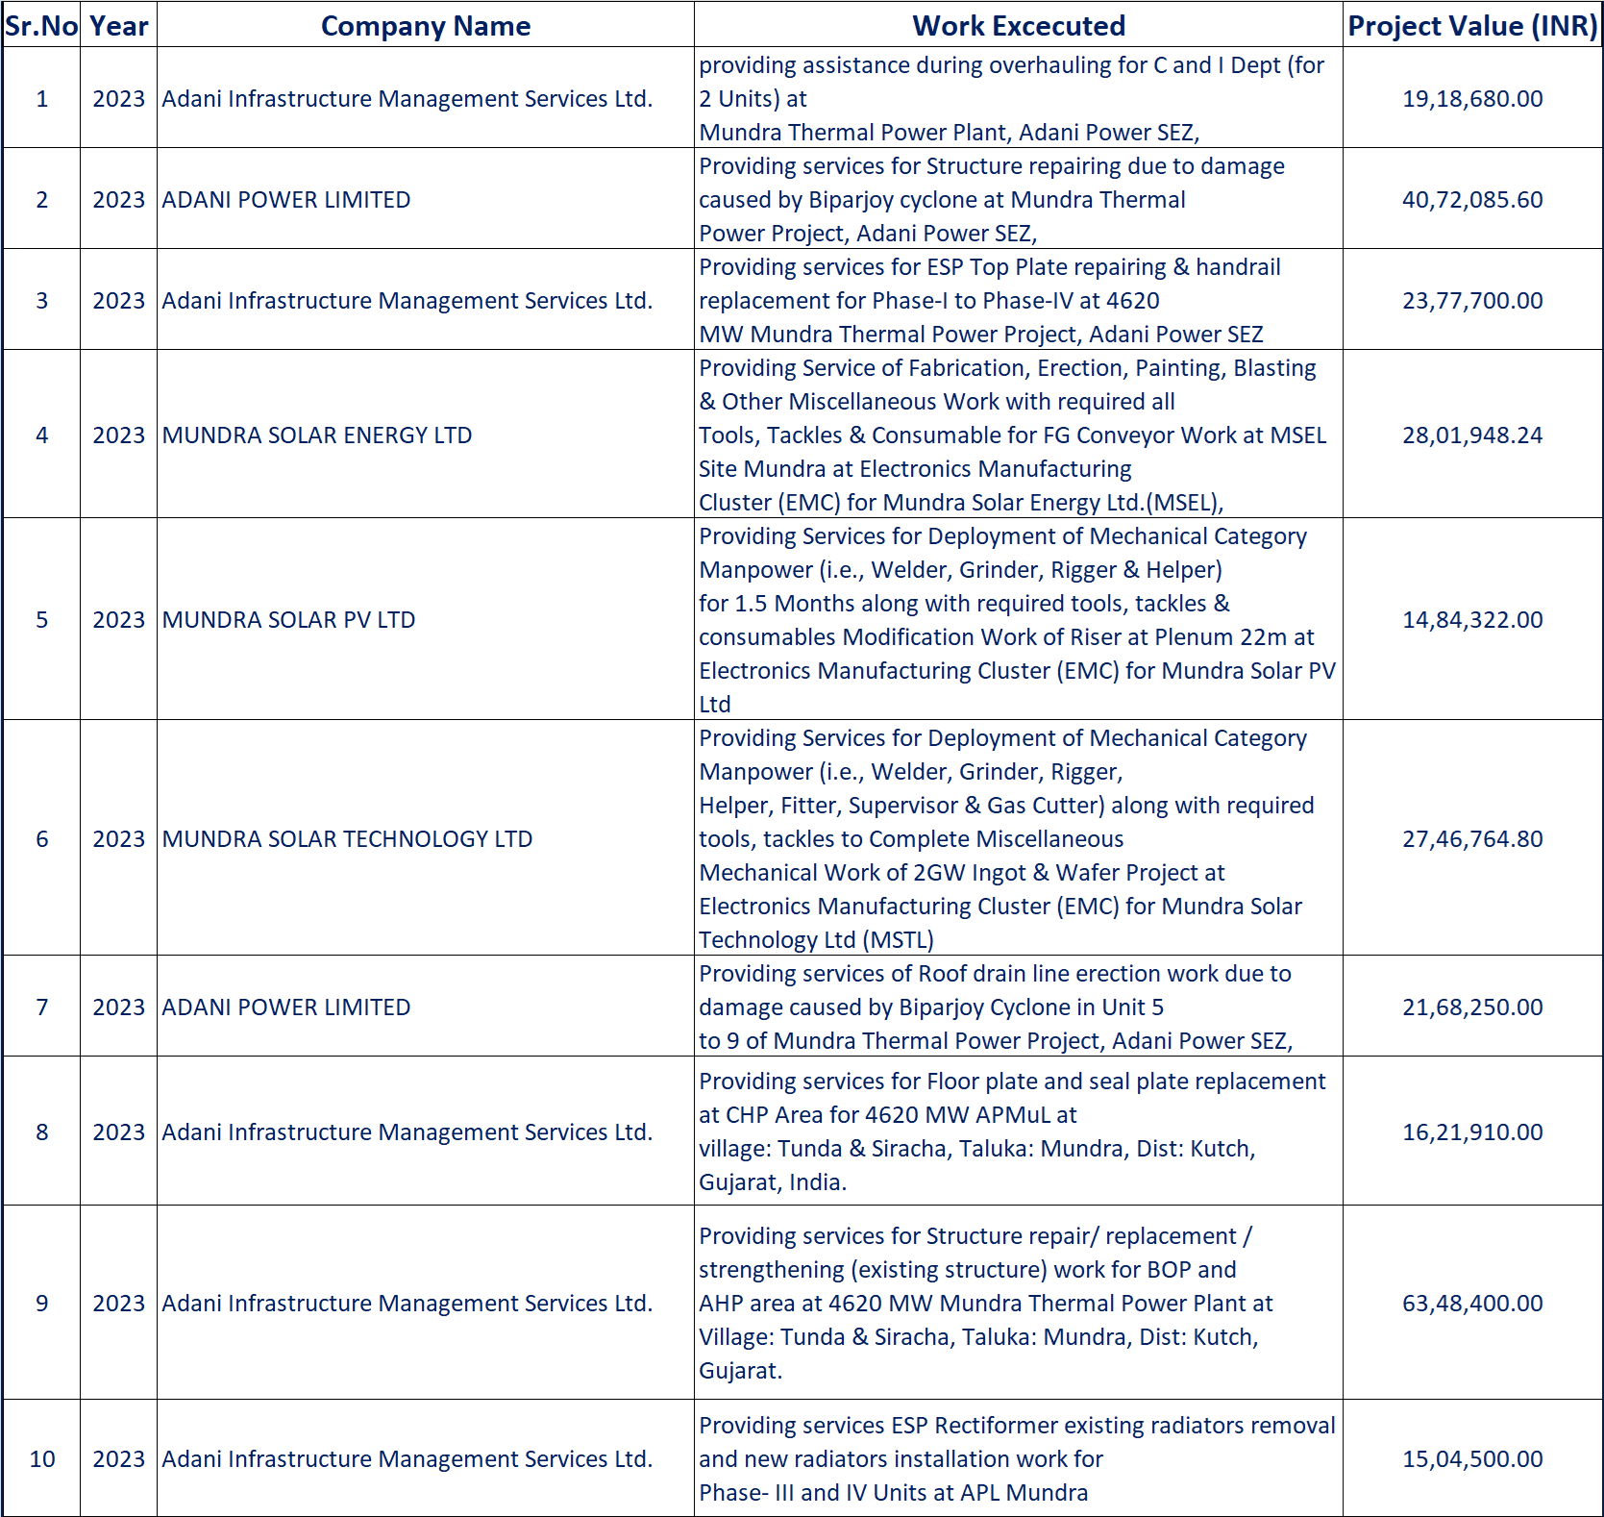Select Adani Infrastructure Management cell in row 1
This screenshot has height=1517, width=1604.
point(426,98)
